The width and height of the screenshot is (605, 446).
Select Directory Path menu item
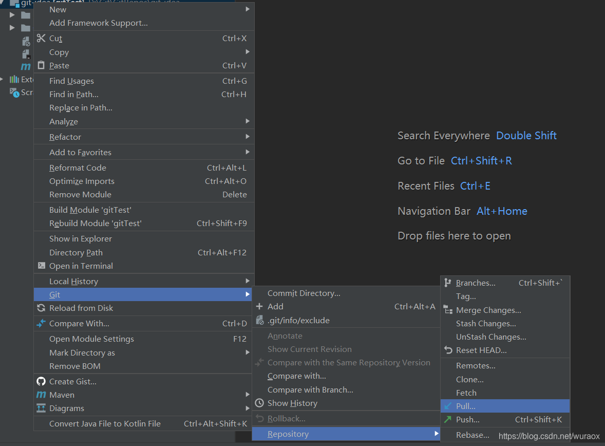tap(143, 252)
